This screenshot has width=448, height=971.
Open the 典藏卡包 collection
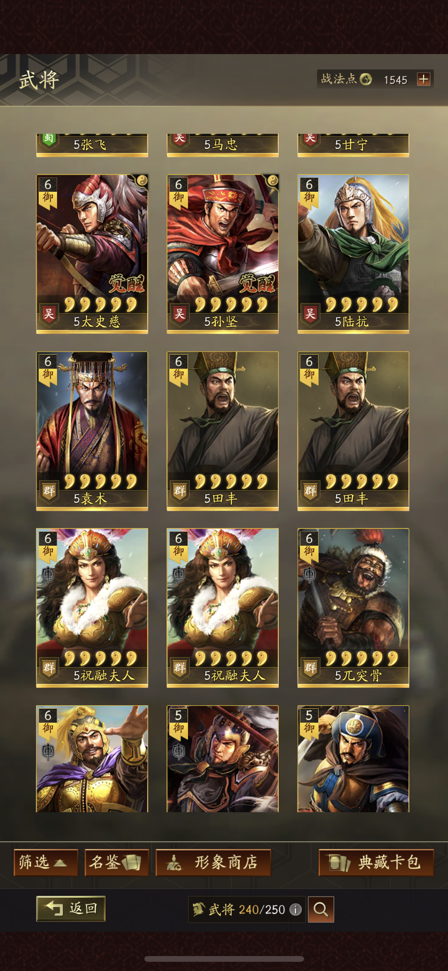[x=376, y=862]
